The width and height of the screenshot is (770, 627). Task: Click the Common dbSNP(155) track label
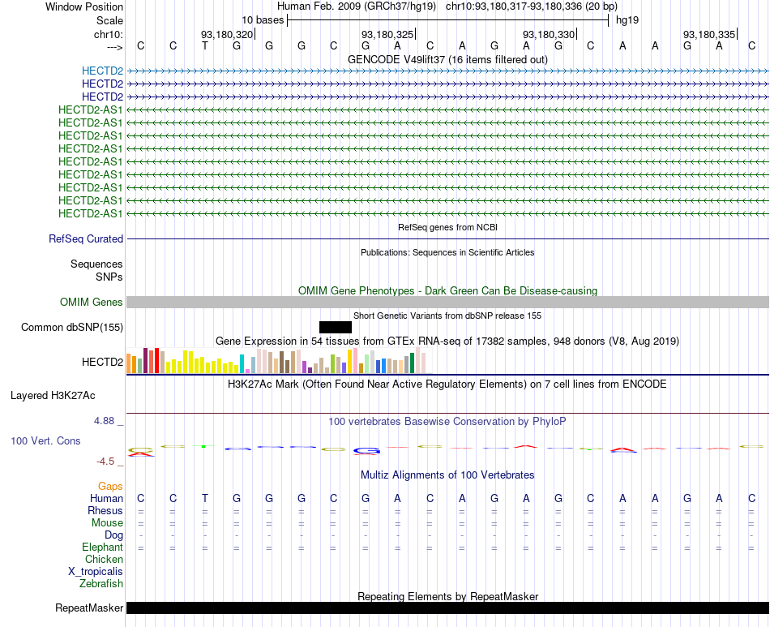click(71, 327)
